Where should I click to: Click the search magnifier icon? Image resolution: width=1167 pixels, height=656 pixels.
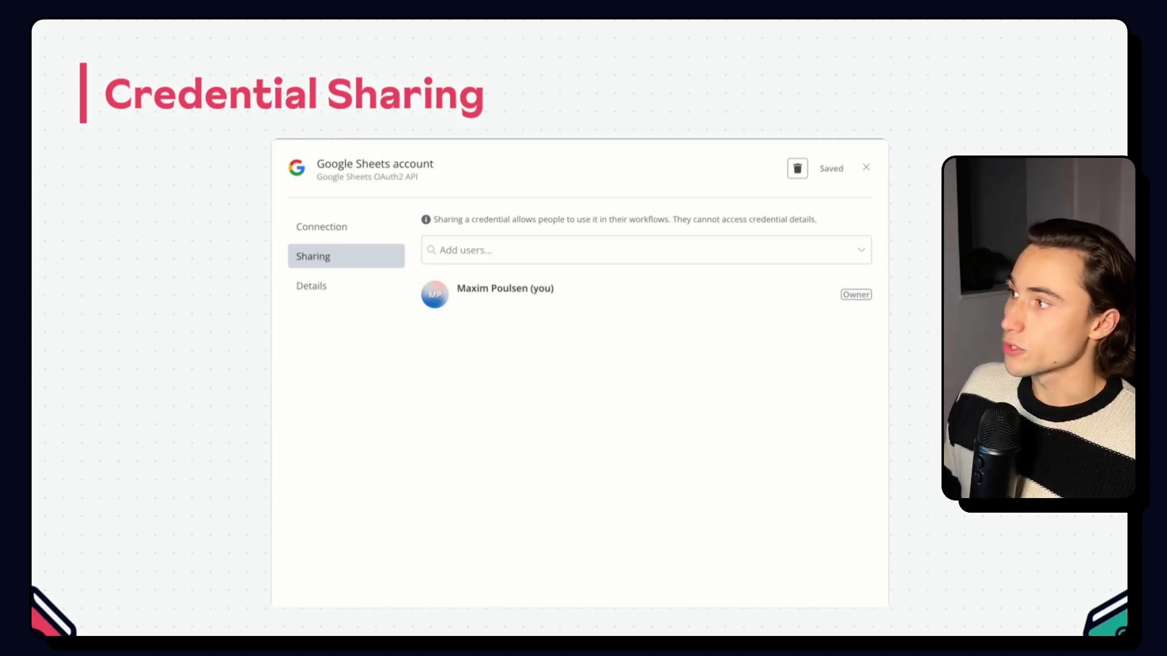431,250
